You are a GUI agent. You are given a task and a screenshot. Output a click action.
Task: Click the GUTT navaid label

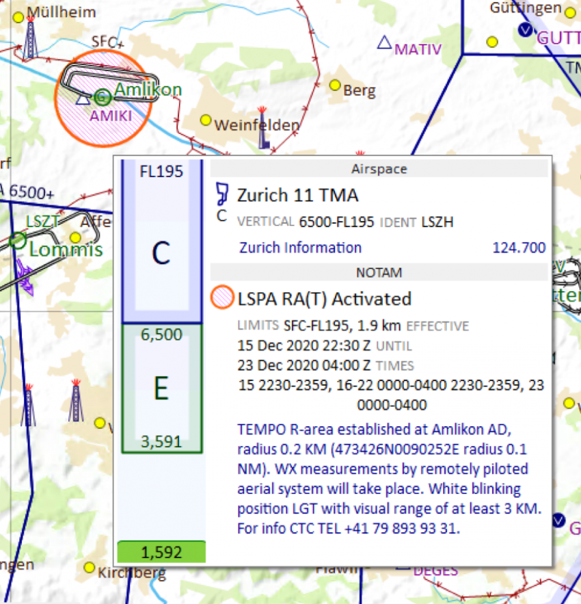558,38
